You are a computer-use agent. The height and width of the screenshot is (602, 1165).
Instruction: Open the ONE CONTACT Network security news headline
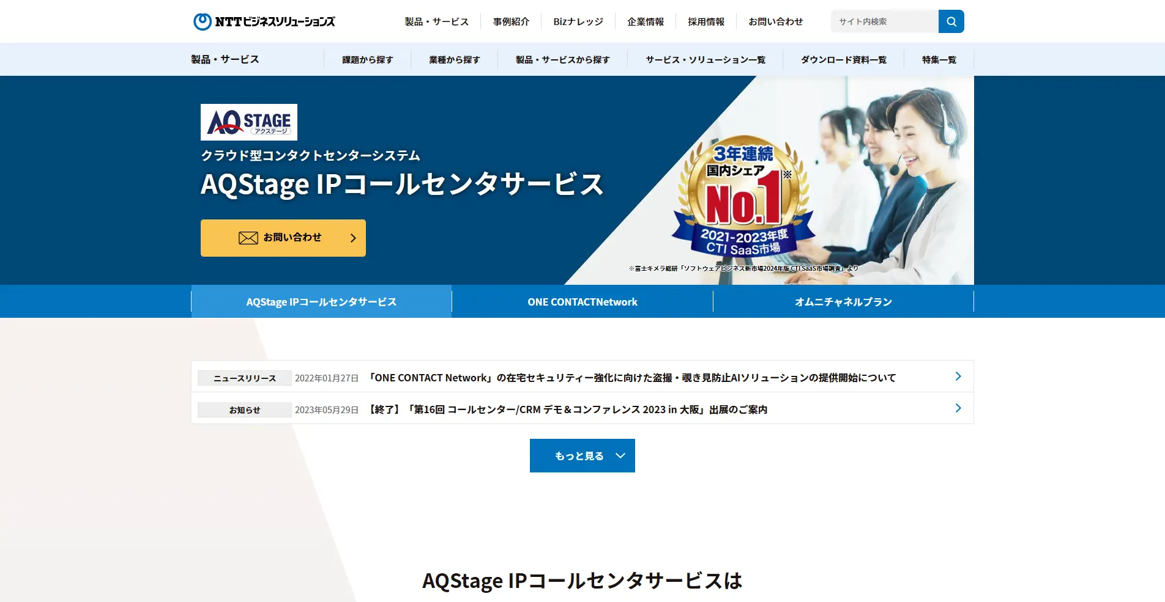point(633,378)
